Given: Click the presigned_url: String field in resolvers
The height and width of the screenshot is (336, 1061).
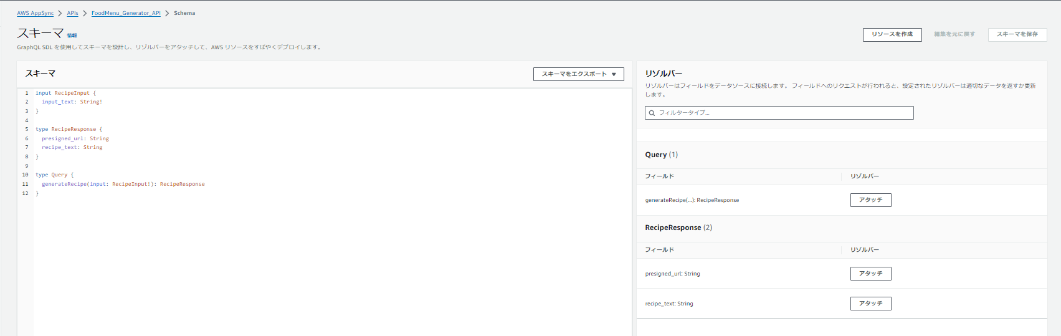Looking at the screenshot, I should (x=672, y=274).
